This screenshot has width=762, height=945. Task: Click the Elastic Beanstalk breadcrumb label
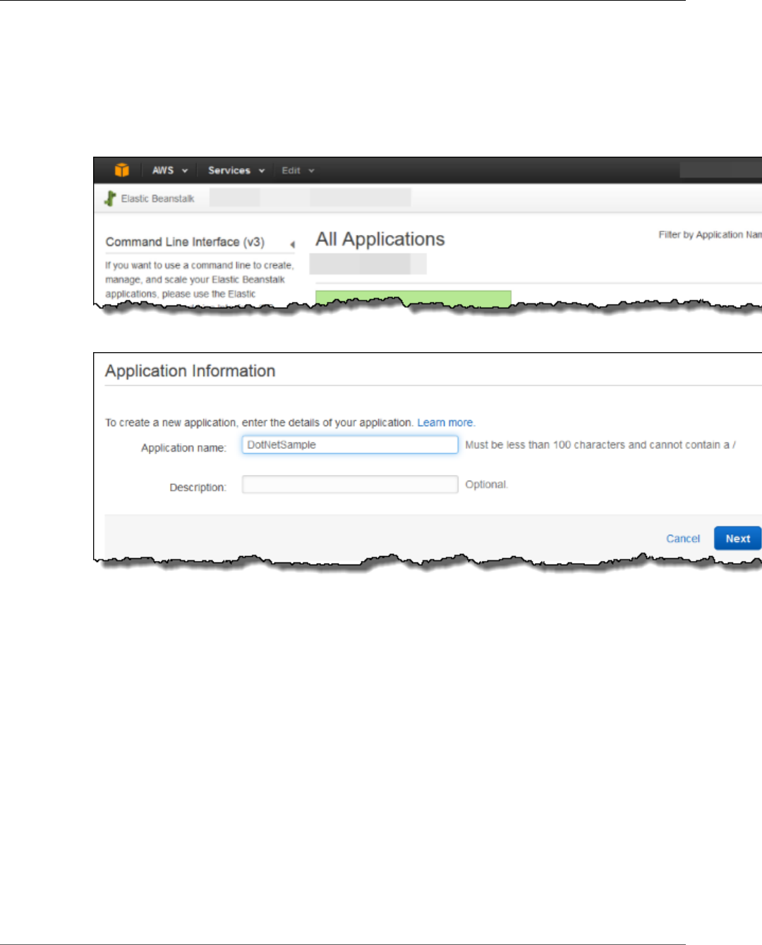[x=157, y=198]
